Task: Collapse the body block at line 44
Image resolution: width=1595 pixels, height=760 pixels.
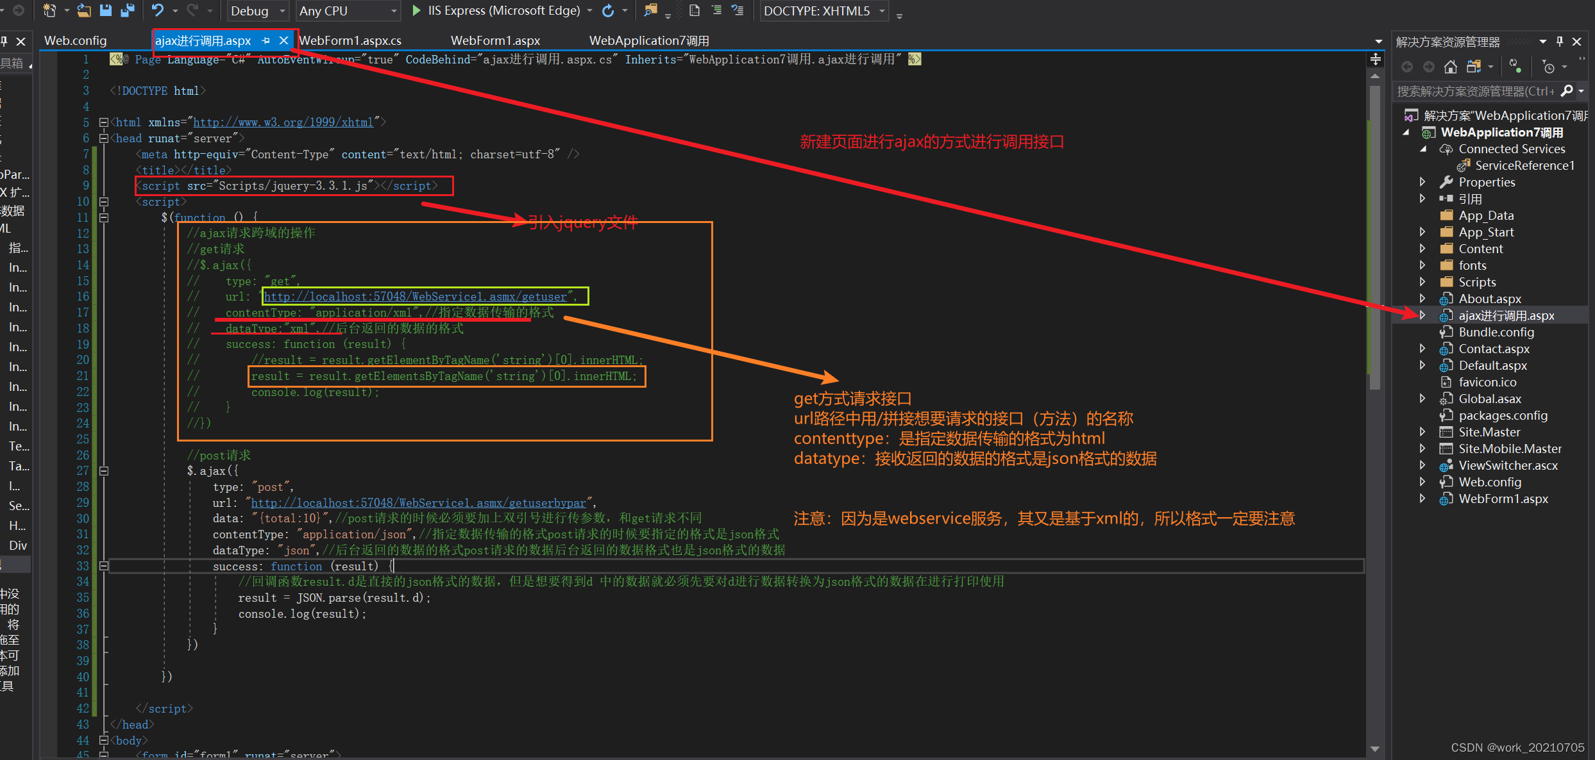Action: [x=104, y=740]
